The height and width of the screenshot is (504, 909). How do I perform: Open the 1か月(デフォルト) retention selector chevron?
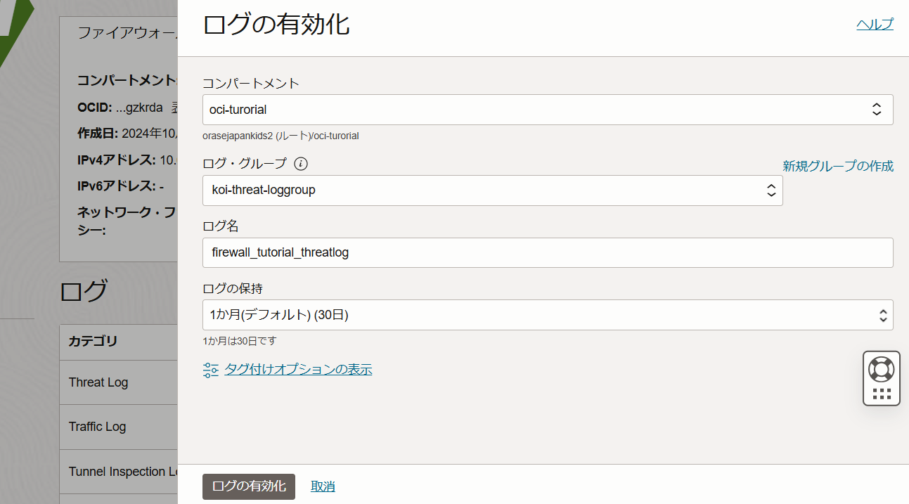883,315
